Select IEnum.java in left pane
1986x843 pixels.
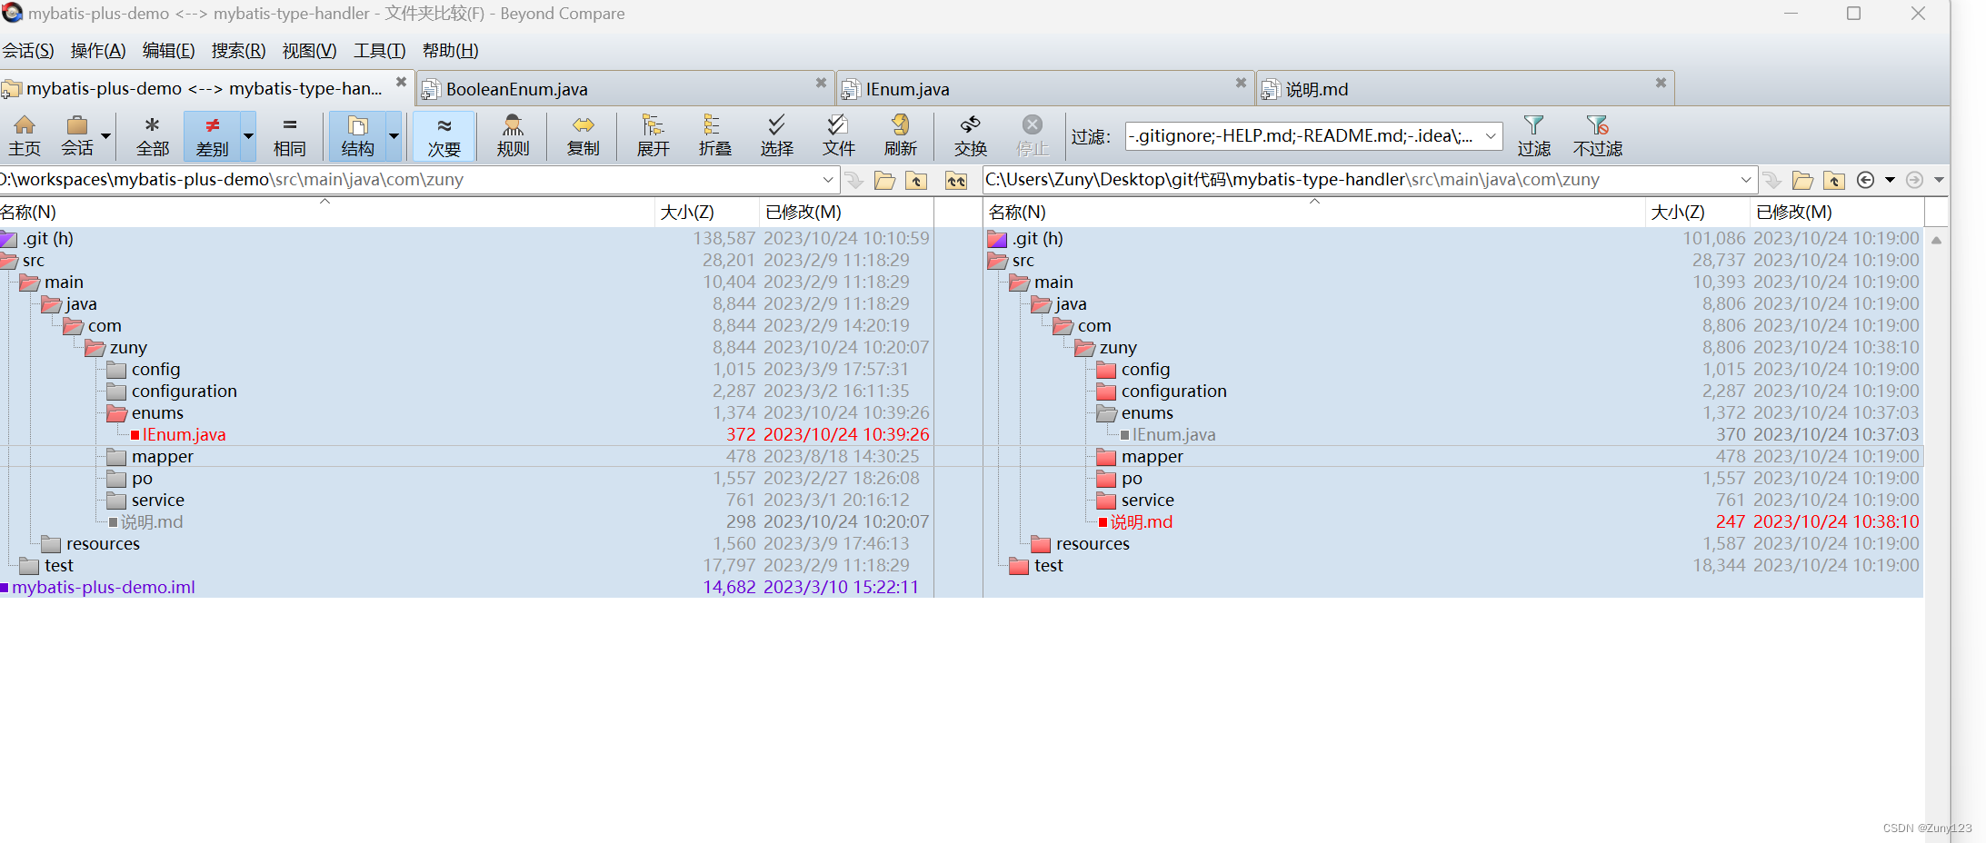coord(184,435)
